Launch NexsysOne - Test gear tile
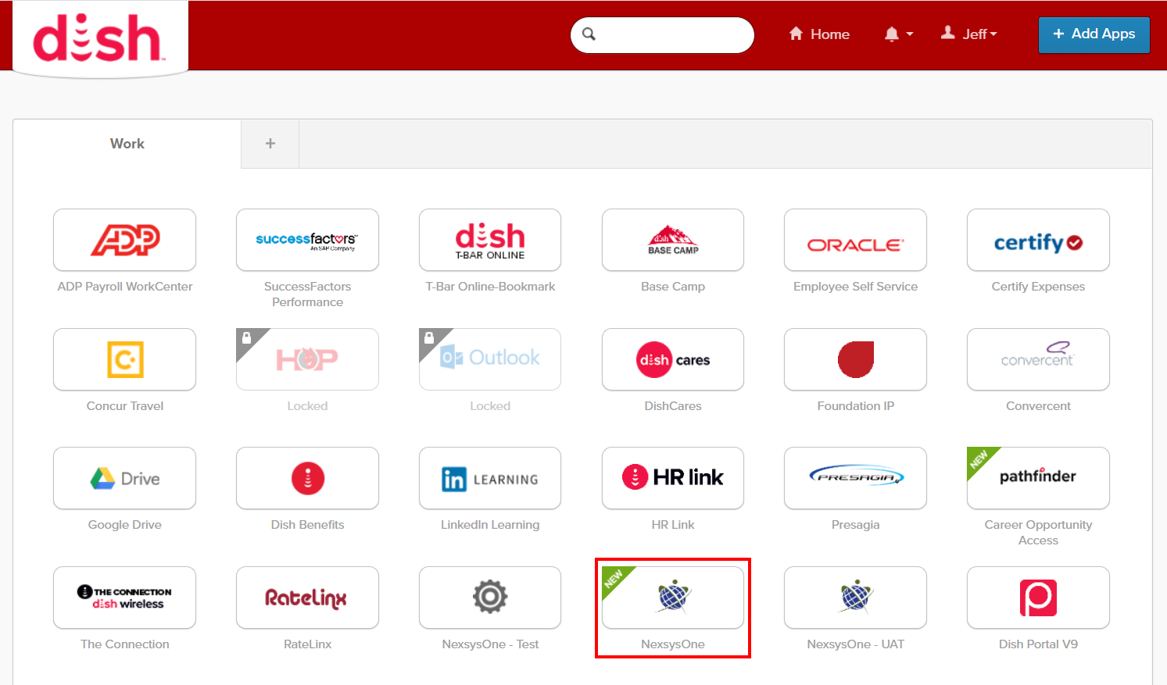The height and width of the screenshot is (685, 1167). click(x=490, y=598)
